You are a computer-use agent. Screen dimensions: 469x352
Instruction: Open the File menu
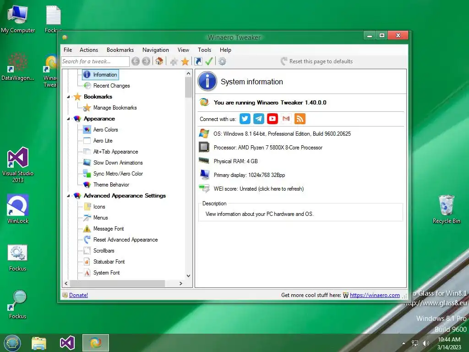point(68,50)
